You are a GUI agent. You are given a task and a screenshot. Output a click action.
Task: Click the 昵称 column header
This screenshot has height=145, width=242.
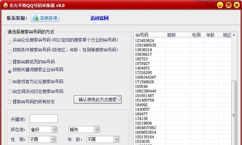pos(178,35)
